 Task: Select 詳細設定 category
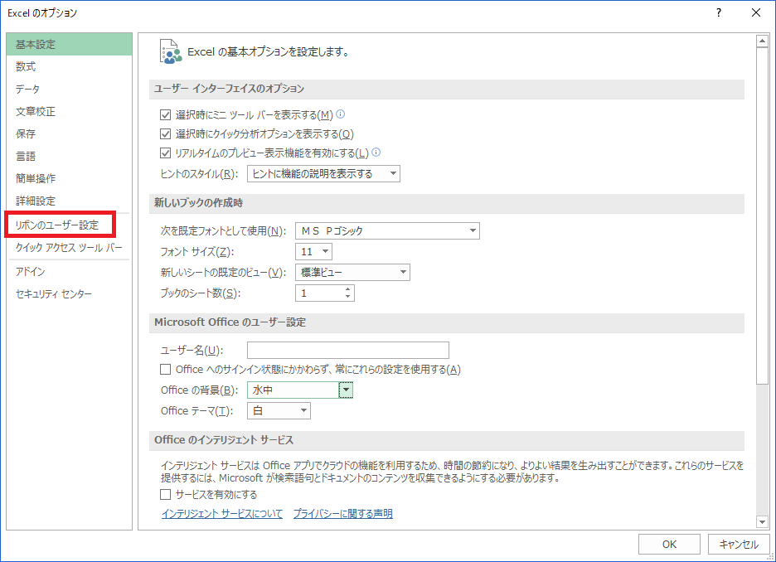coord(70,201)
